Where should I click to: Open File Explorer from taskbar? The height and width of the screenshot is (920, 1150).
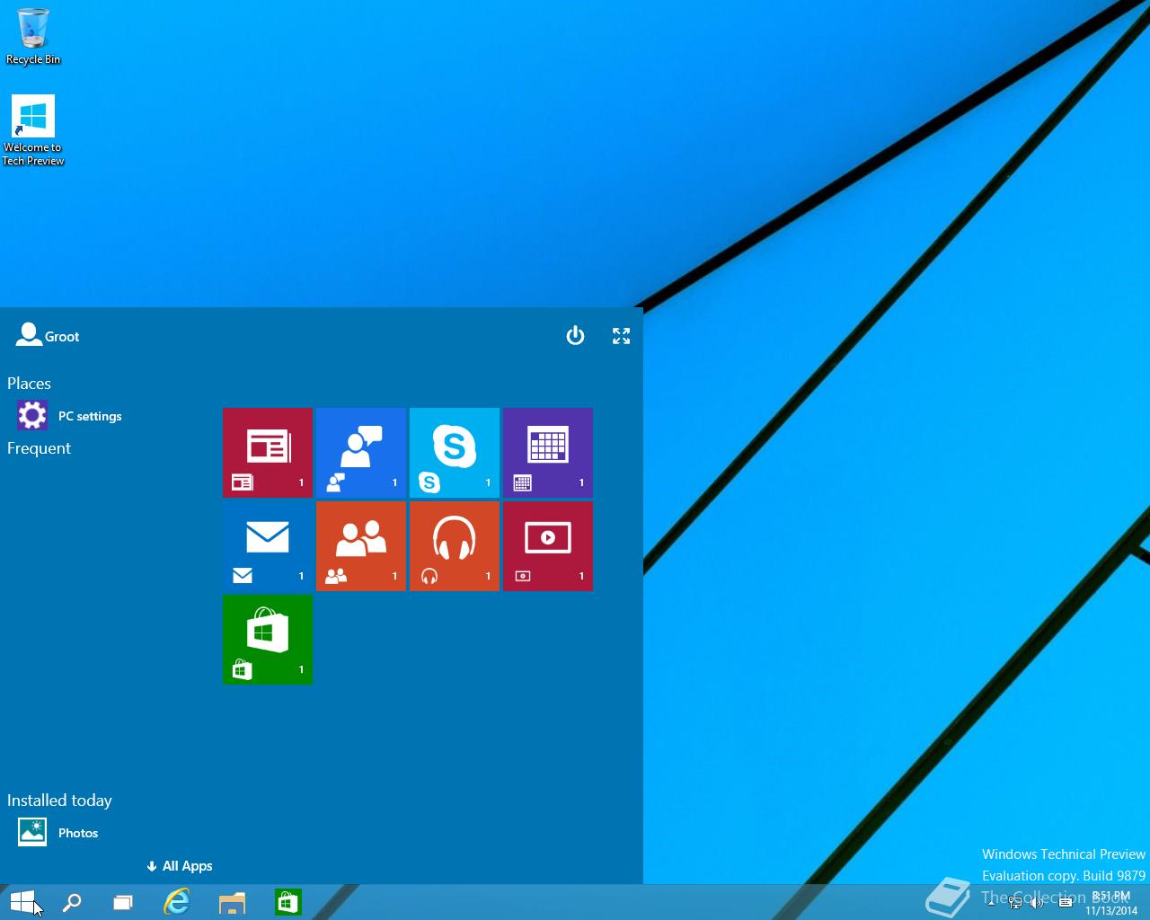pos(232,902)
